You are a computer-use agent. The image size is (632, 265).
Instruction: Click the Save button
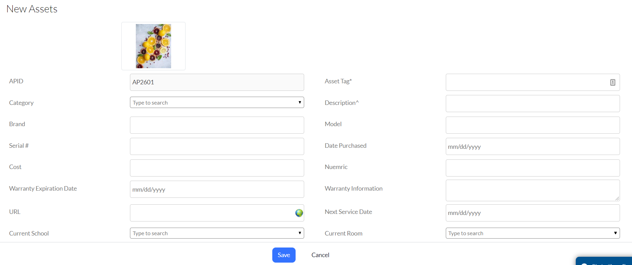click(x=284, y=255)
